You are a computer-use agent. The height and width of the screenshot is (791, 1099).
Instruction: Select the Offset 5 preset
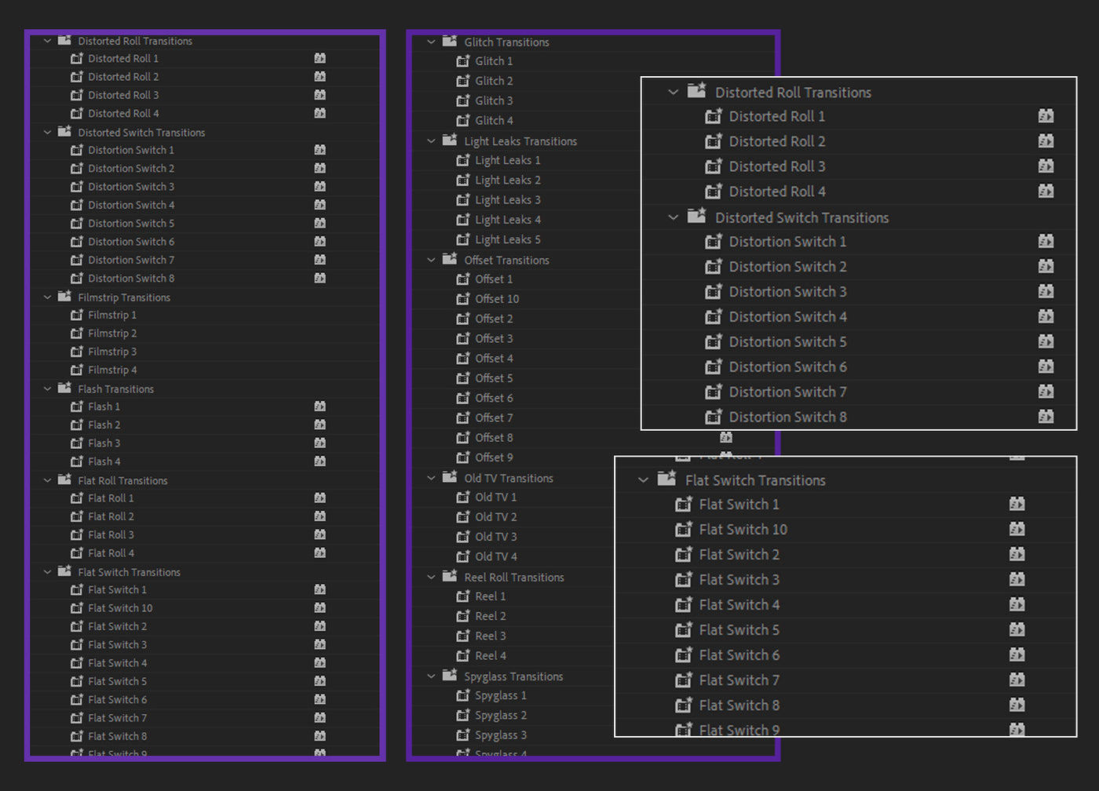point(494,378)
